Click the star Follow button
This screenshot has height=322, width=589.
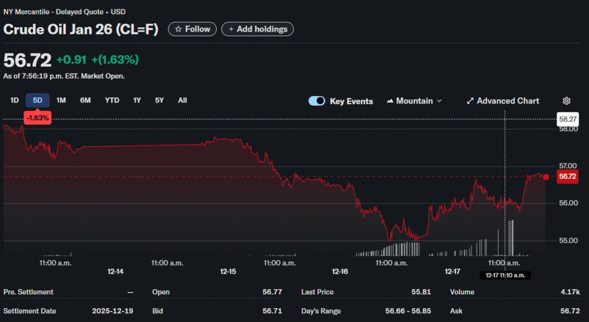coord(192,29)
